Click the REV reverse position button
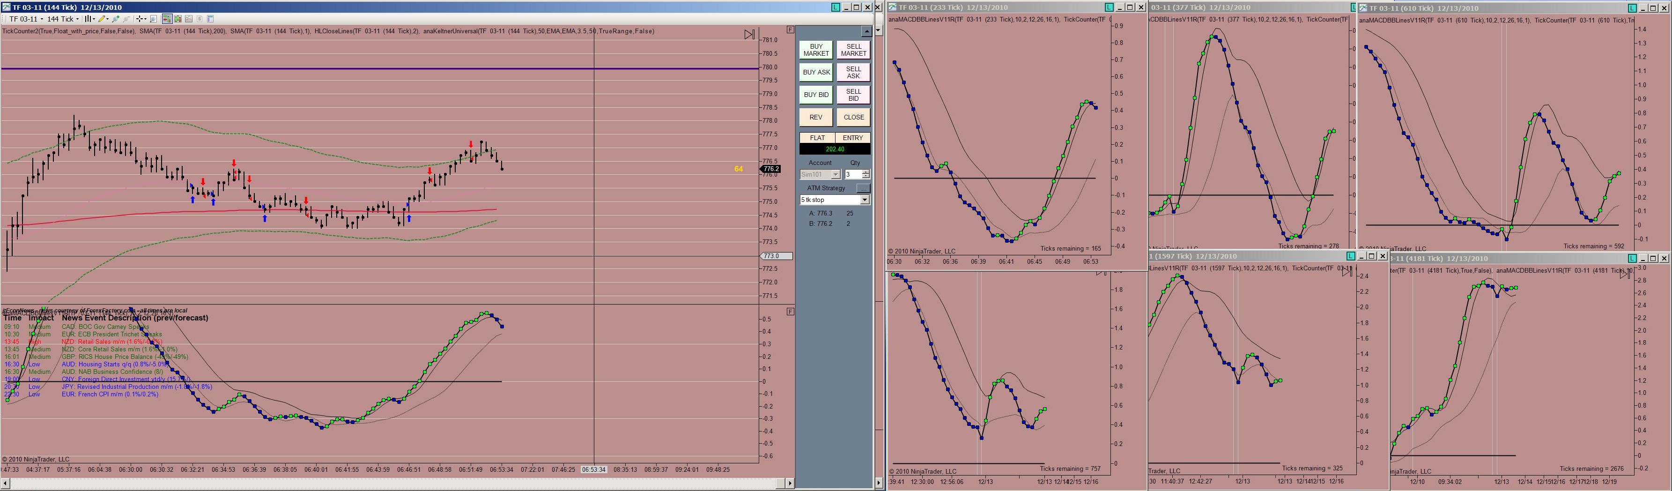 (816, 118)
